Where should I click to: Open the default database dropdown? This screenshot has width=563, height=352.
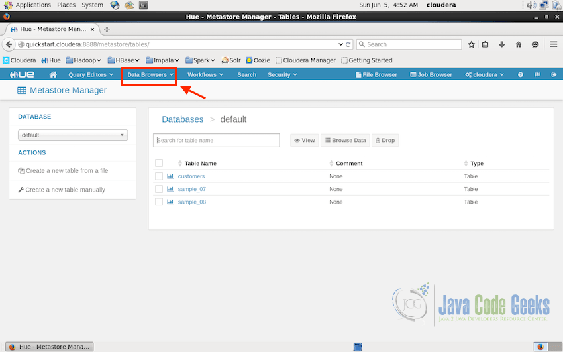pos(73,135)
